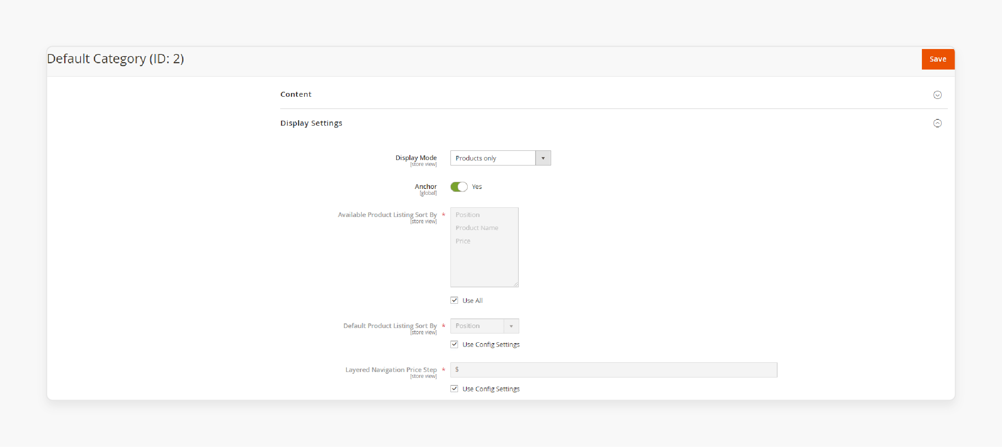The height and width of the screenshot is (447, 1002).
Task: Click the Display Mode label
Action: click(416, 158)
